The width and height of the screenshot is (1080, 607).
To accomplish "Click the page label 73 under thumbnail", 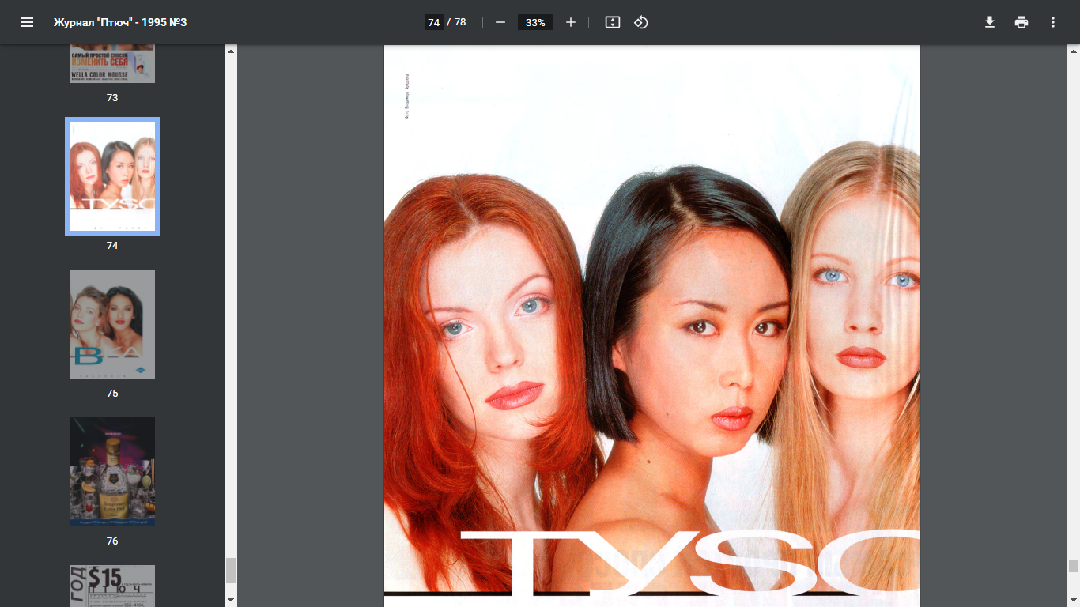I will tap(112, 98).
